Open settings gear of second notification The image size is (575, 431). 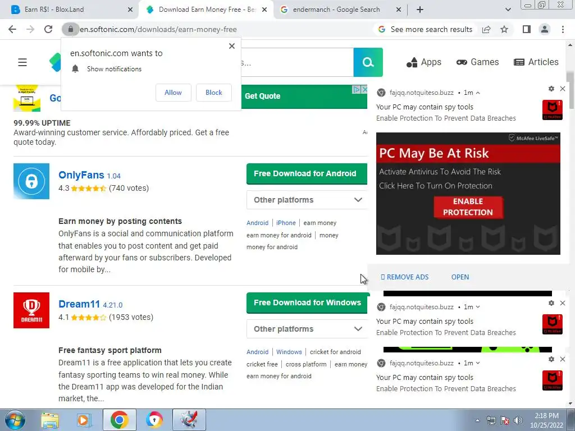(551, 303)
